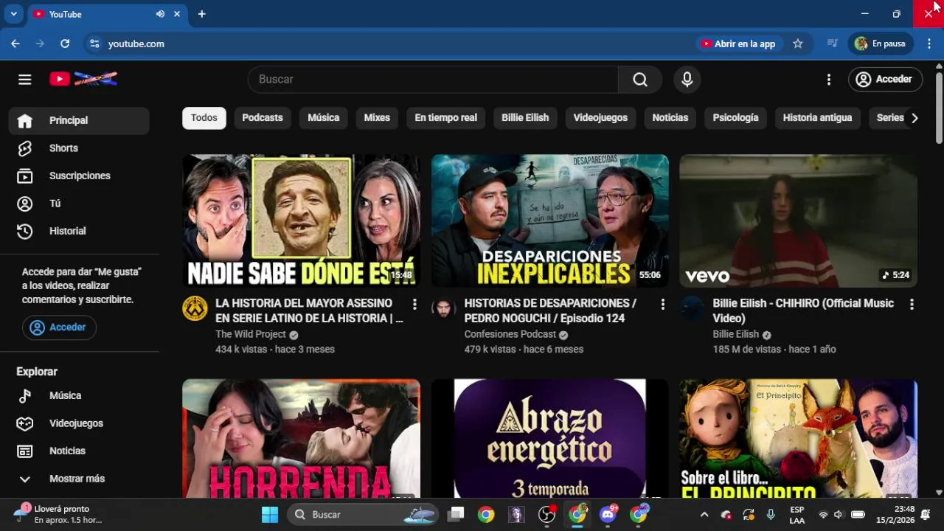Click the magnifier search button
Image resolution: width=944 pixels, height=531 pixels.
(x=640, y=80)
